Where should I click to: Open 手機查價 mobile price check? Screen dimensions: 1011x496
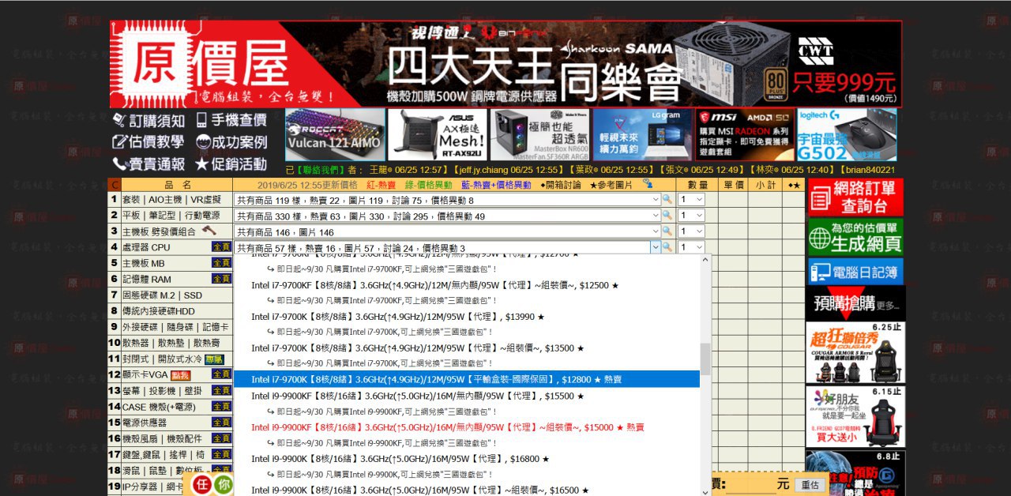point(231,121)
